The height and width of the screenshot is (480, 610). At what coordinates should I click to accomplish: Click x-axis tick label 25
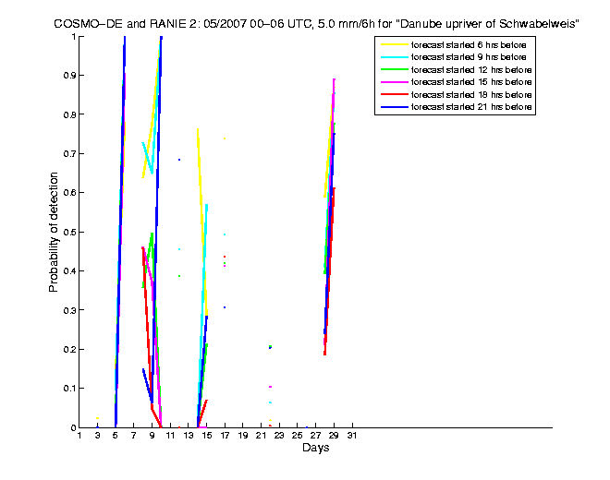click(x=298, y=436)
